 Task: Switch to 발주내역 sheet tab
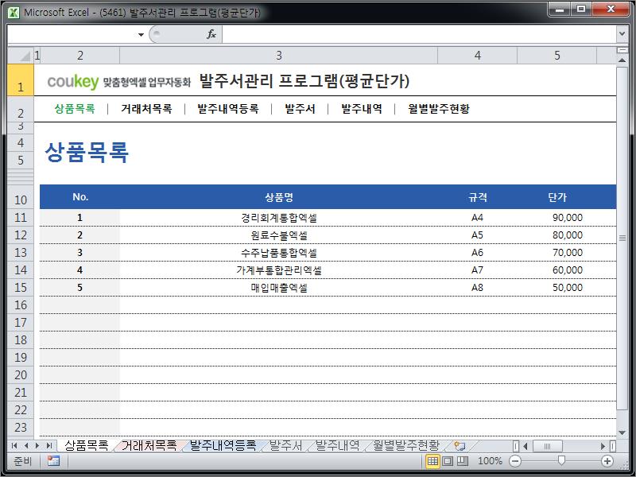337,445
